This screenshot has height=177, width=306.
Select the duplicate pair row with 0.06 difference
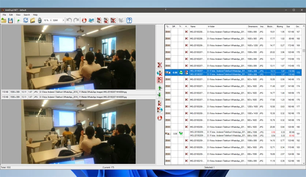click(x=233, y=133)
